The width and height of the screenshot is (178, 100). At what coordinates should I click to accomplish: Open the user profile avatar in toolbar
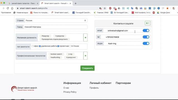[x=174, y=8]
